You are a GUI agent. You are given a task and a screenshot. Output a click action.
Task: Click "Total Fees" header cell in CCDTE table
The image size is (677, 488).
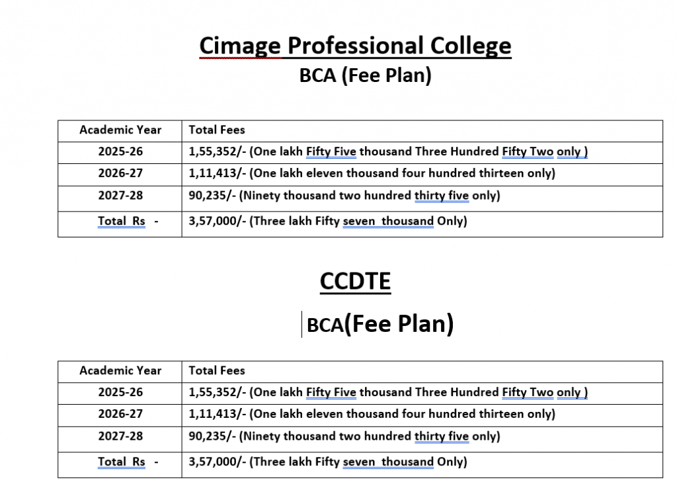point(217,371)
